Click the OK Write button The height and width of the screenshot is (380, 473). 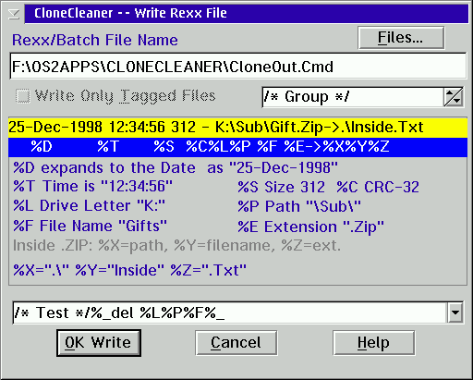99,343
